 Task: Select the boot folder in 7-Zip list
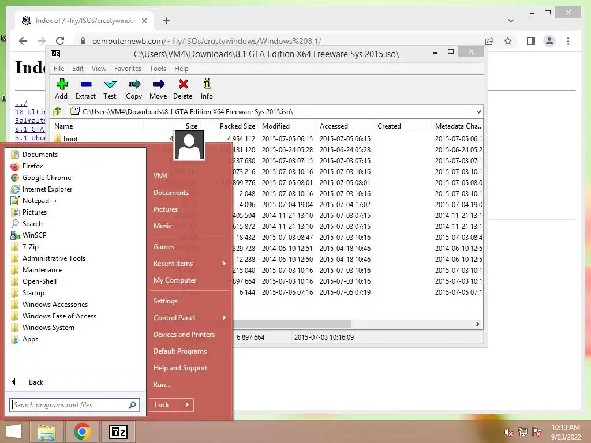[x=70, y=138]
